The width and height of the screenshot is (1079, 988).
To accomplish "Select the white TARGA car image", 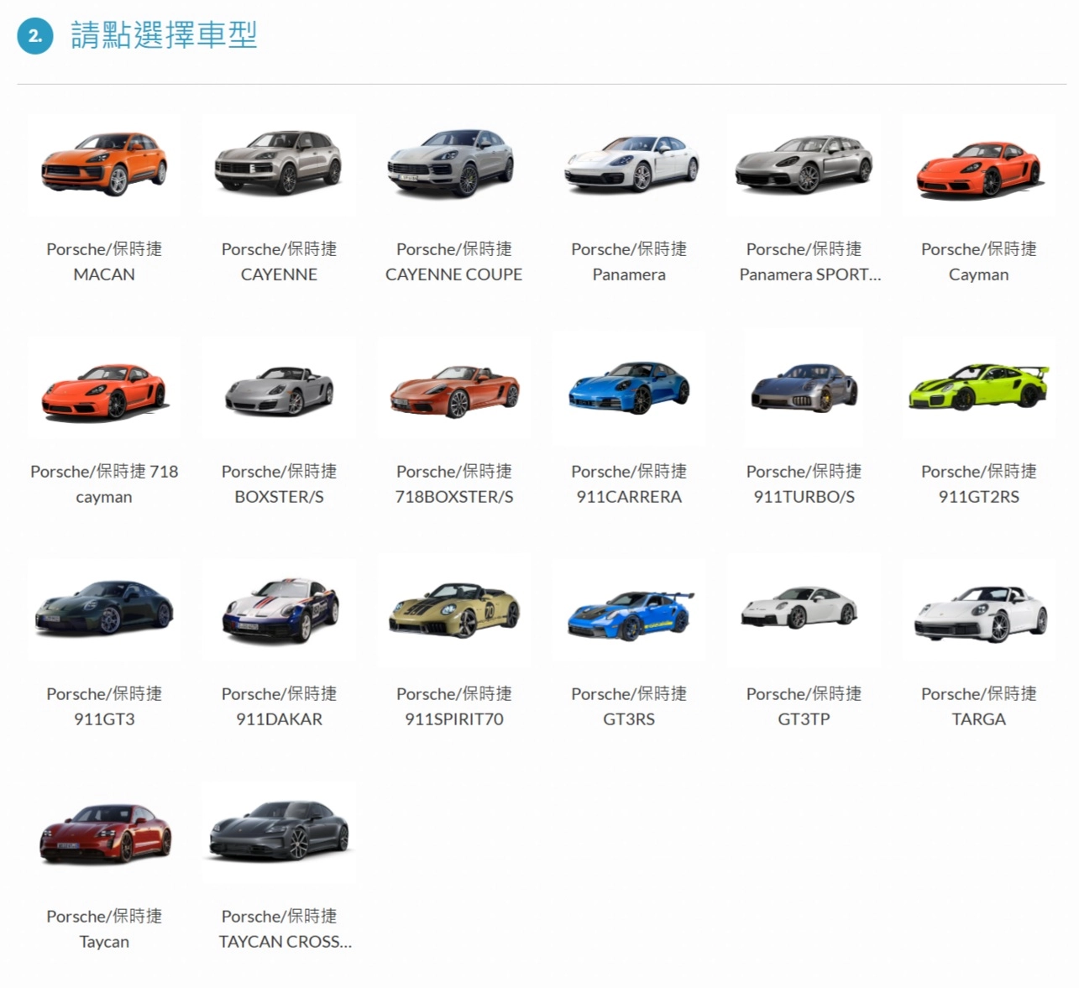I will point(978,610).
